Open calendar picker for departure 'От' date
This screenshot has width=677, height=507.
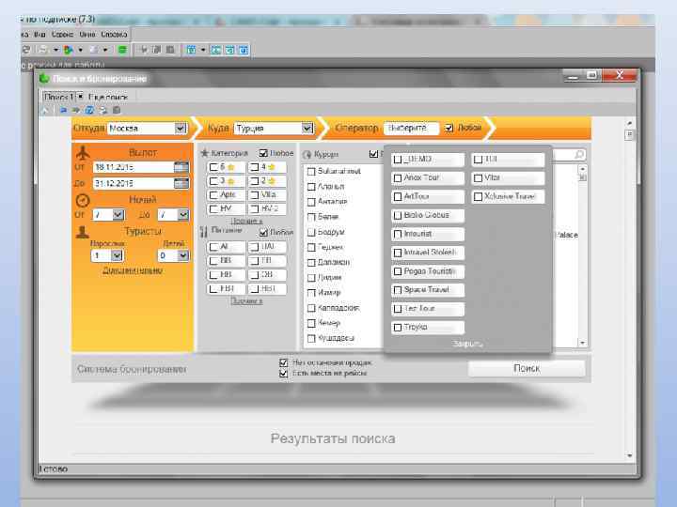click(x=181, y=167)
